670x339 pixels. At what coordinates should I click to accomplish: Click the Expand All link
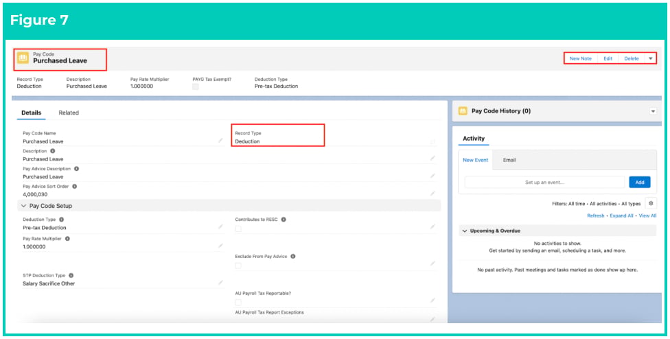pyautogui.click(x=621, y=215)
